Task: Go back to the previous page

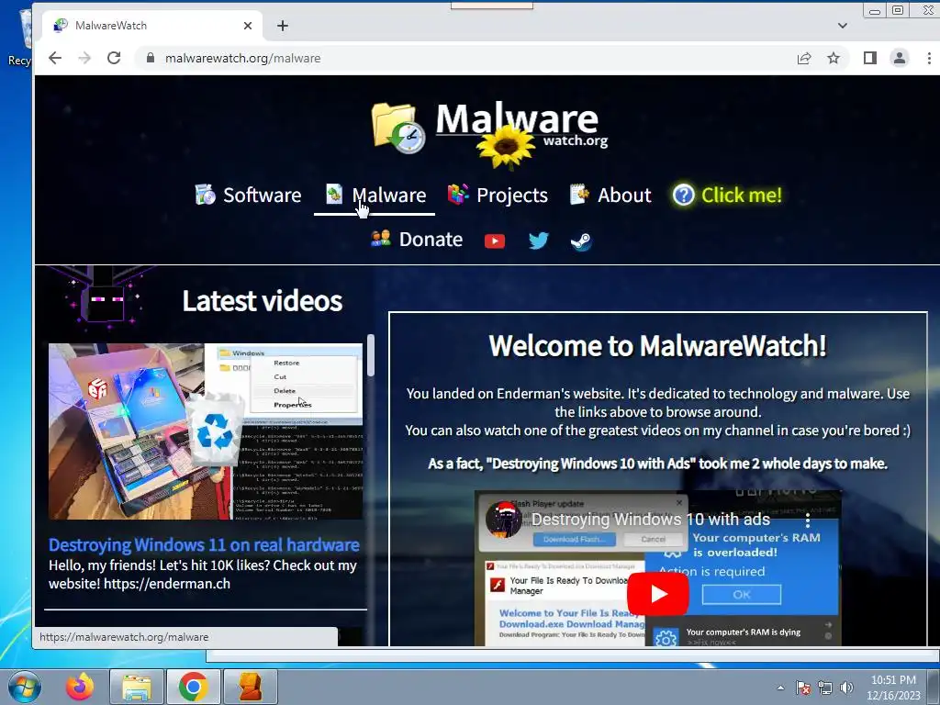Action: (54, 58)
